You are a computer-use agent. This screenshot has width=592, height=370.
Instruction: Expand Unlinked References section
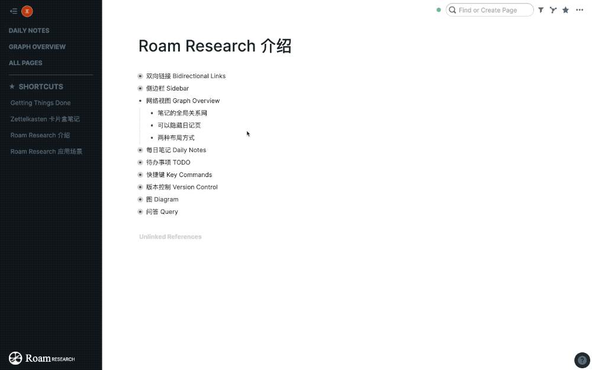(170, 237)
